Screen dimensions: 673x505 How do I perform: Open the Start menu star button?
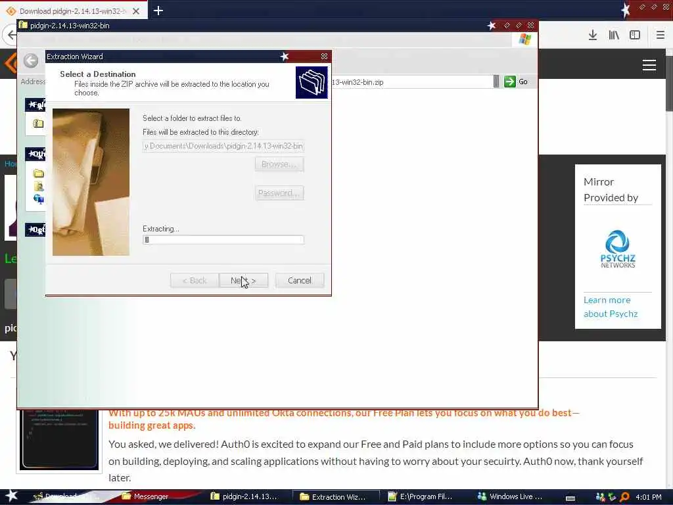click(11, 496)
